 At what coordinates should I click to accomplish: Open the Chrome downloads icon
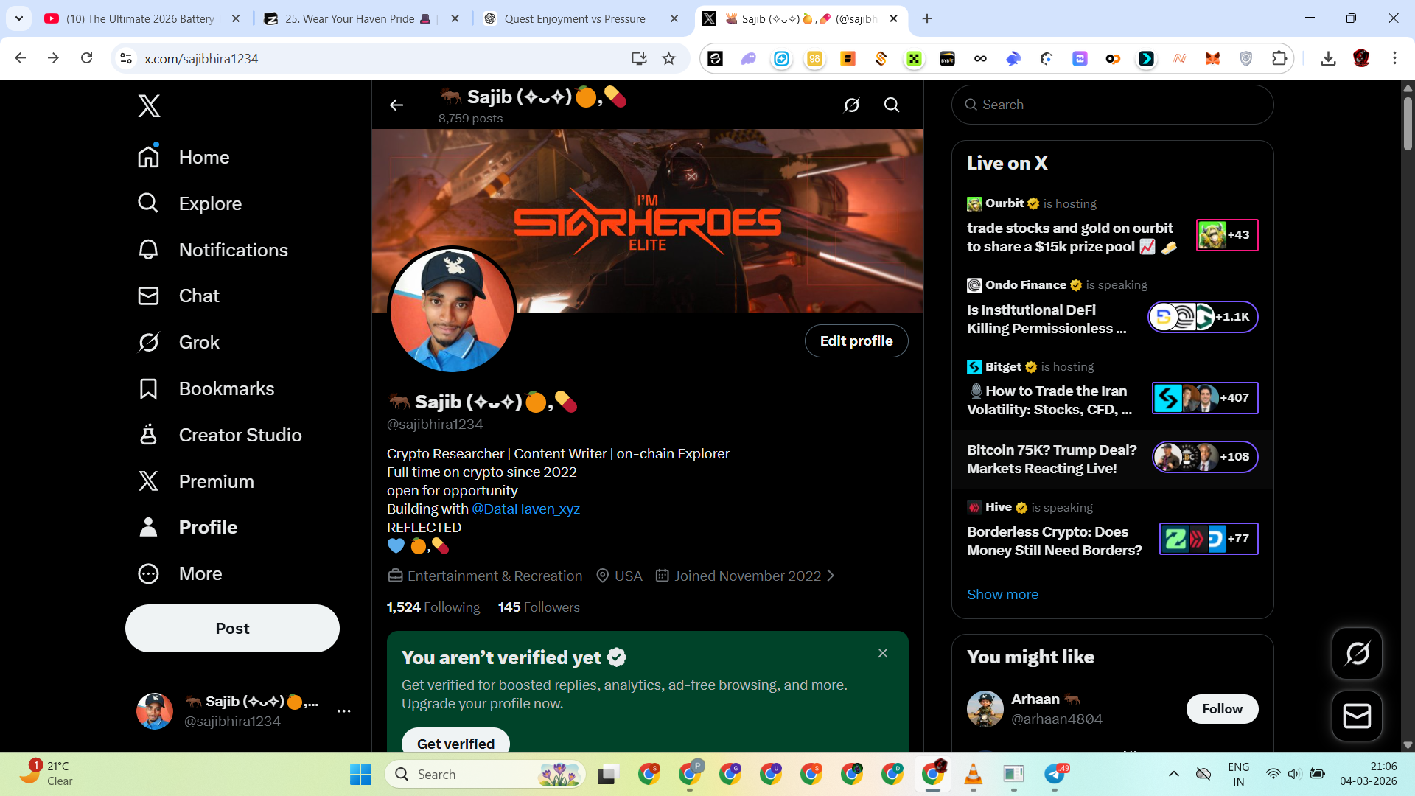click(x=1328, y=58)
